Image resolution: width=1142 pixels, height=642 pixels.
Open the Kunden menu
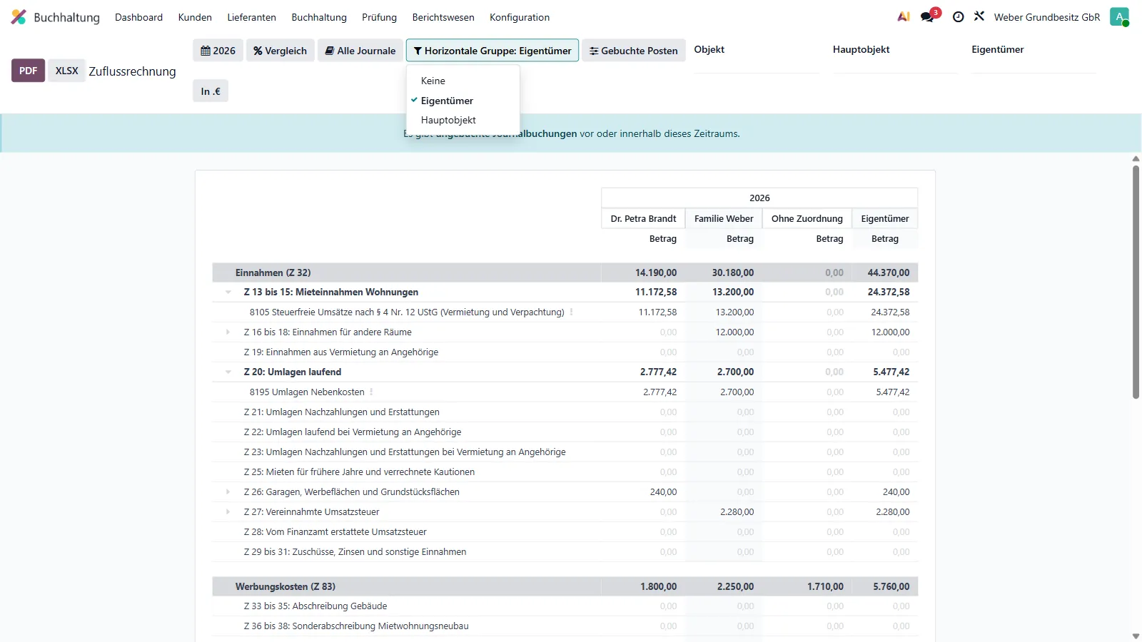point(195,17)
